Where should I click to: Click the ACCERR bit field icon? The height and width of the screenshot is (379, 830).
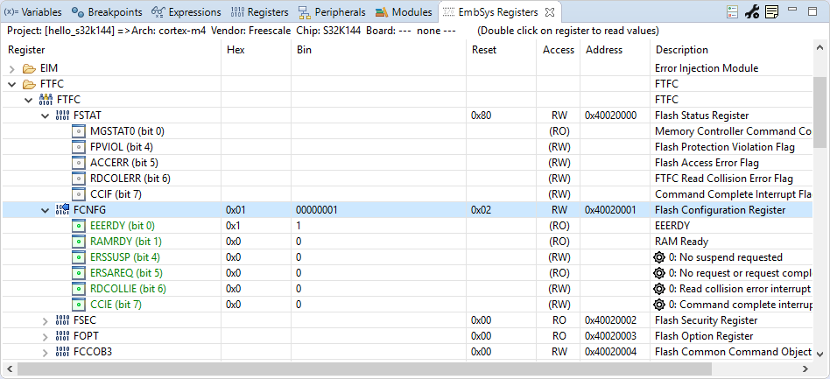point(78,163)
